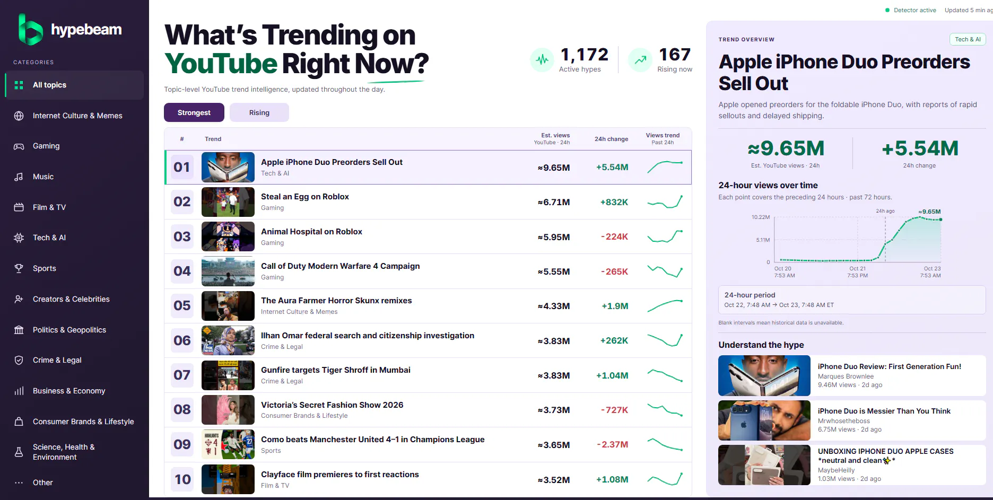The width and height of the screenshot is (993, 500).
Task: Click the Detector active status indicator
Action: coord(910,10)
